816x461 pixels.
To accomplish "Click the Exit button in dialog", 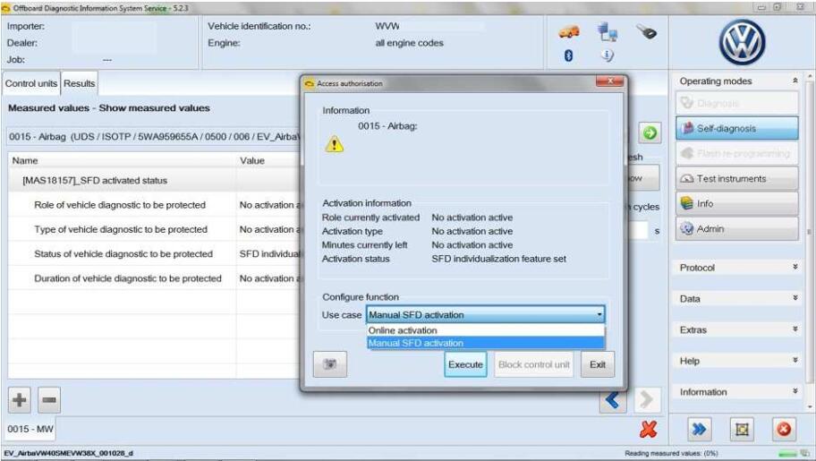I will point(598,364).
